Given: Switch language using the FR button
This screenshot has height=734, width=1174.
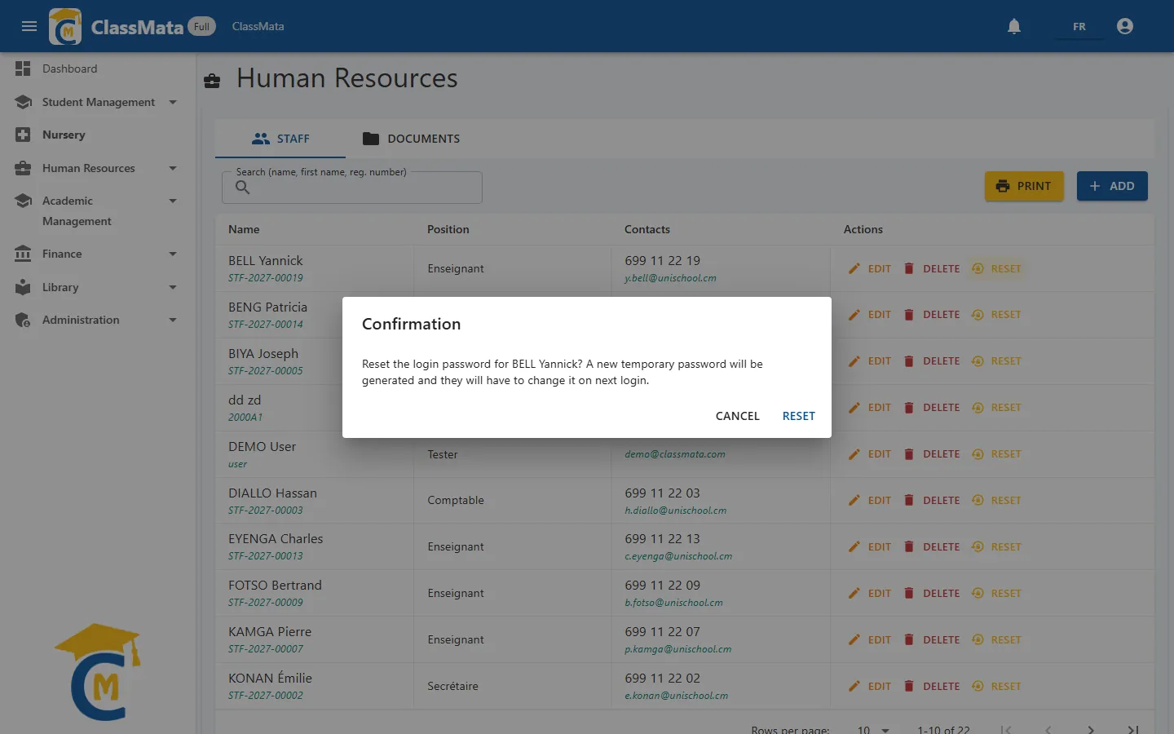Looking at the screenshot, I should (x=1079, y=26).
